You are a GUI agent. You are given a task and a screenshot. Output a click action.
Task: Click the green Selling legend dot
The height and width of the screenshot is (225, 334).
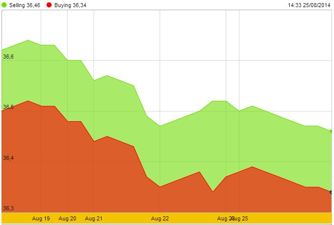(4, 5)
